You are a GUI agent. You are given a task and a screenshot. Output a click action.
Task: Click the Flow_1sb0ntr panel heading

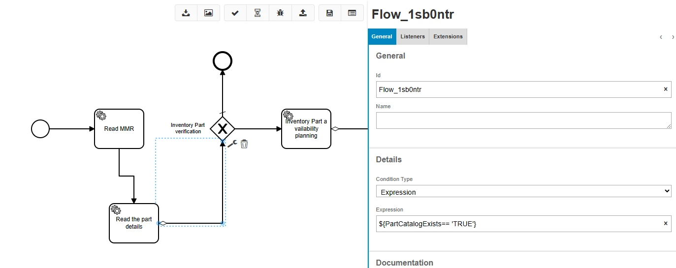(x=413, y=14)
